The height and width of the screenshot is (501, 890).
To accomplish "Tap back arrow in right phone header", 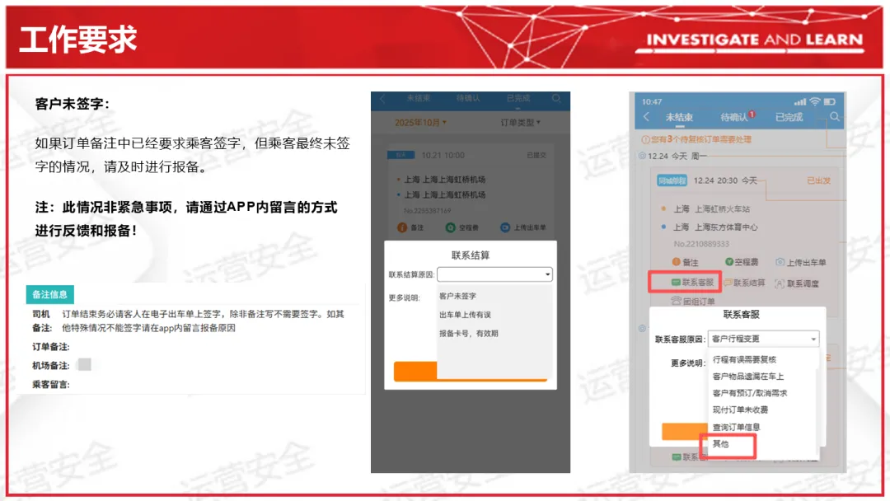I will (647, 117).
